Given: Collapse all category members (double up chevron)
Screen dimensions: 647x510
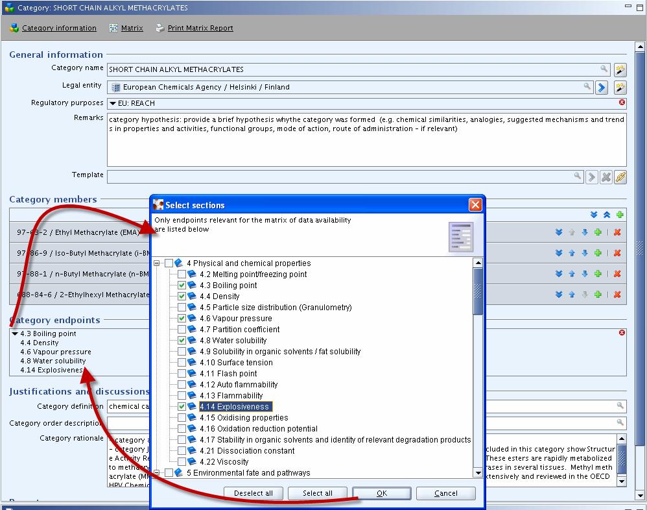Looking at the screenshot, I should point(607,214).
